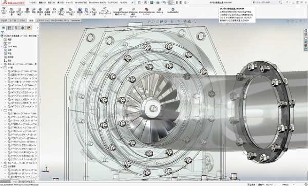The height and width of the screenshot is (186, 308).
Task: Expand the first WT component under WT folder
Action: pos(5,71)
